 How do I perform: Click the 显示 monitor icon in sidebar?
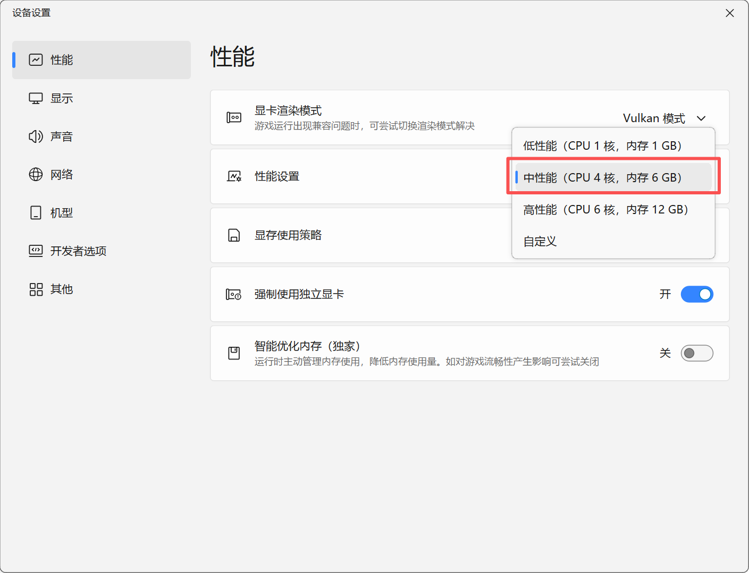coord(36,98)
